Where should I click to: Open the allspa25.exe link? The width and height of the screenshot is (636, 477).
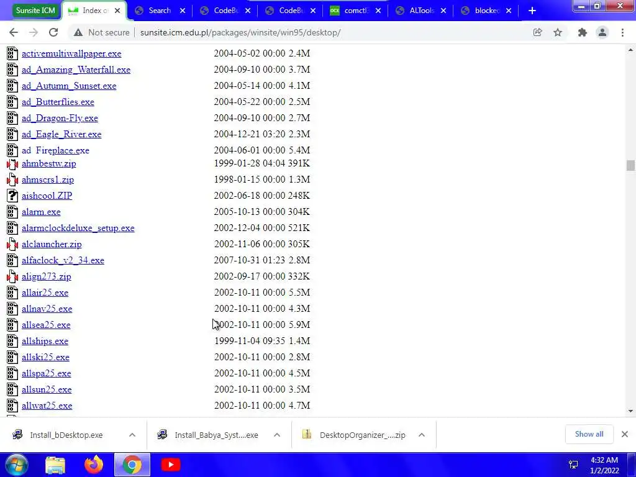(46, 373)
